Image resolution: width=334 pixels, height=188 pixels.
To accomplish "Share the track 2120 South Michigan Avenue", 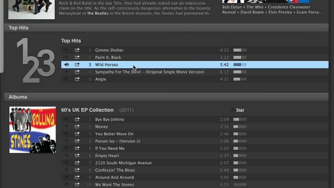I will click(77, 163).
